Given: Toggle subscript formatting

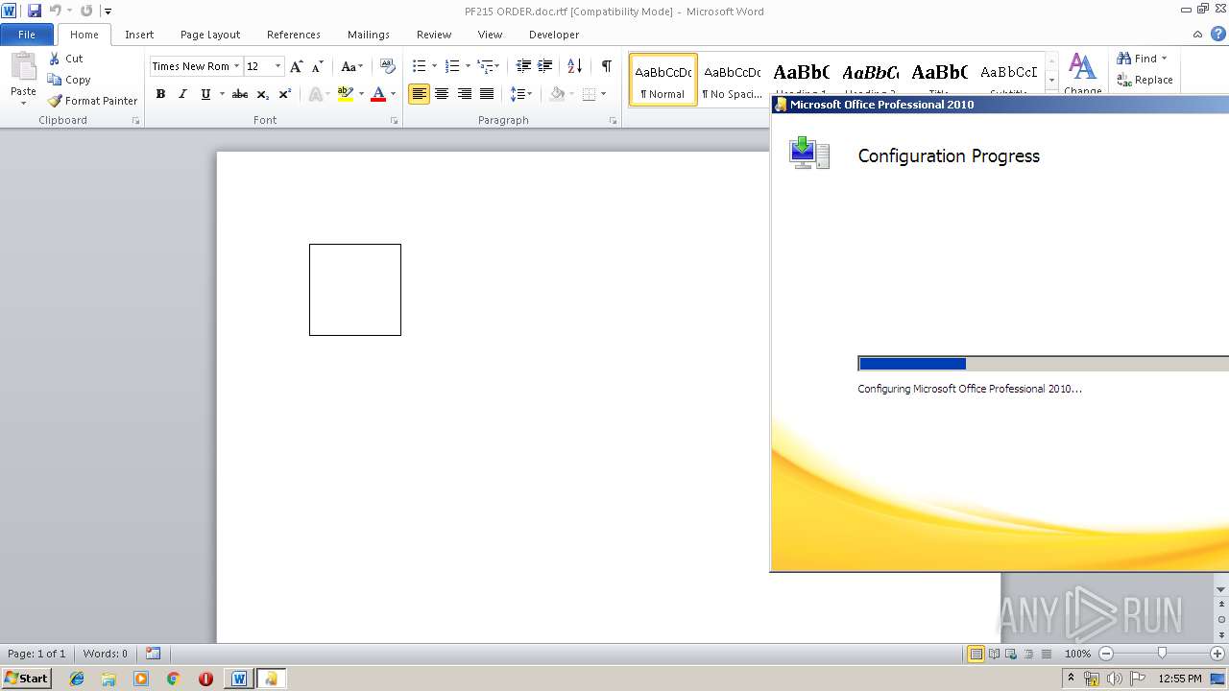Looking at the screenshot, I should (x=263, y=94).
